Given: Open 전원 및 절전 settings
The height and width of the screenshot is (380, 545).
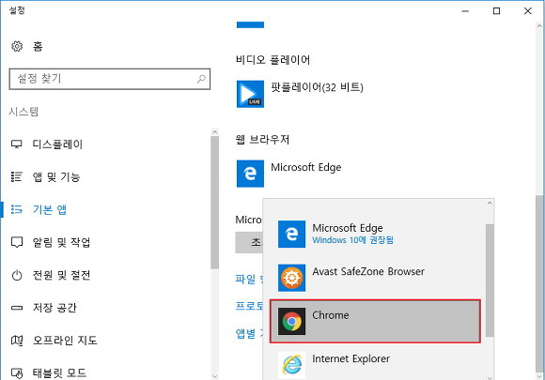Looking at the screenshot, I should click(61, 275).
